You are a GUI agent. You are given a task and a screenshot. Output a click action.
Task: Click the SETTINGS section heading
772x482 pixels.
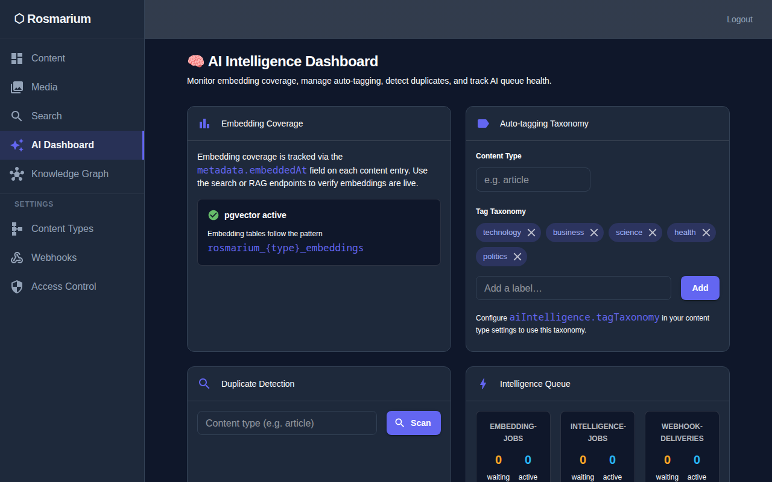click(34, 204)
